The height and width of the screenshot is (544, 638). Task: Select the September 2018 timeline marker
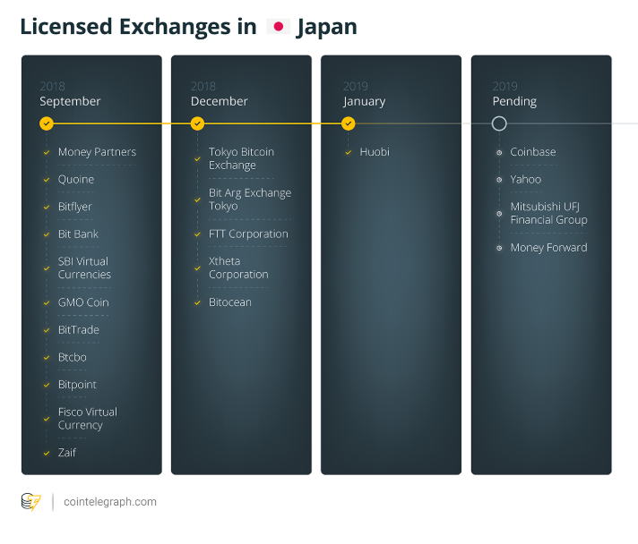coord(47,123)
